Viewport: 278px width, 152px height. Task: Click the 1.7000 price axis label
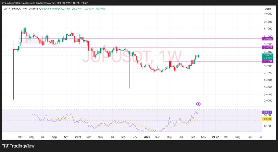(x=268, y=29)
